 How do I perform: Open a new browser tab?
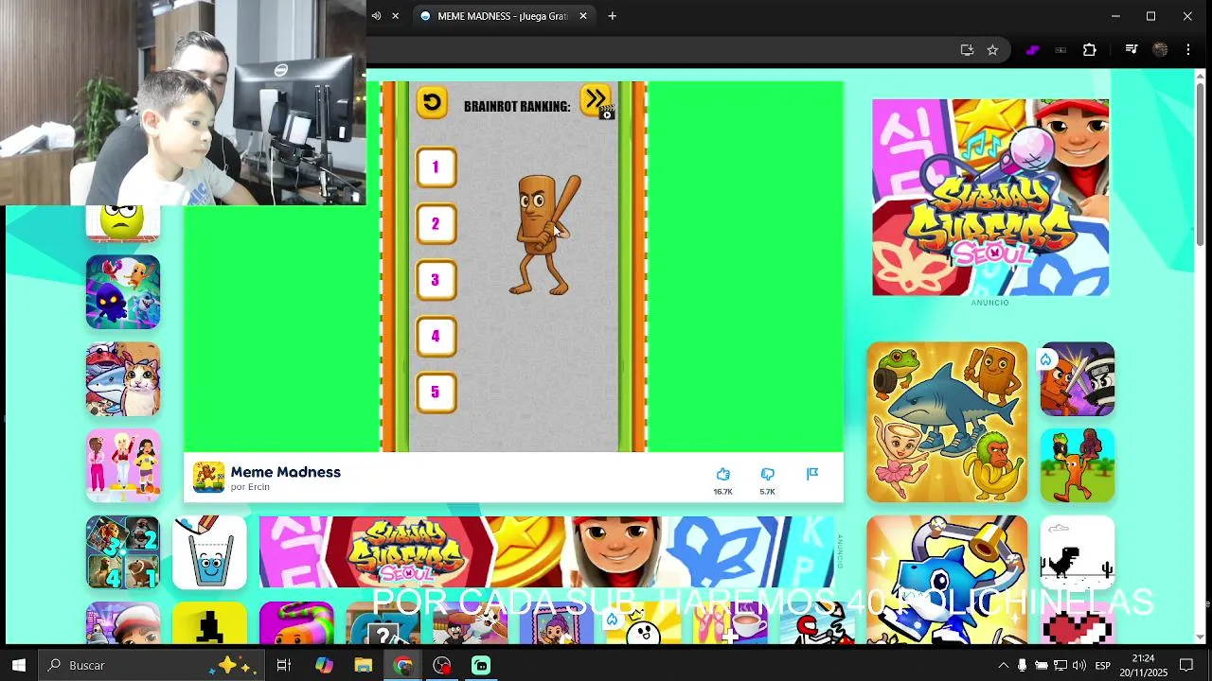[x=613, y=16]
